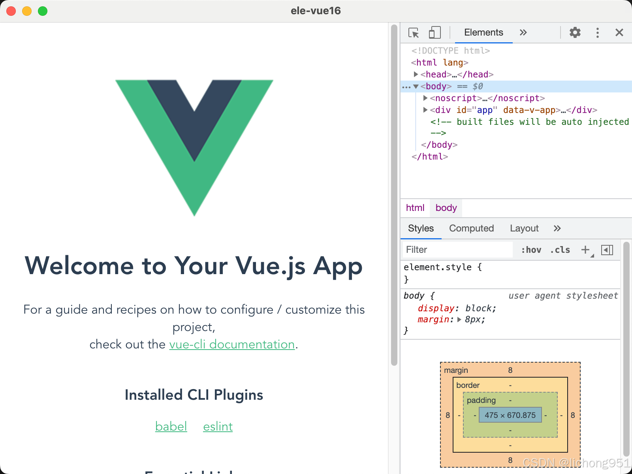Screen dimensions: 632x474
Task: Click the box model border label
Action: (x=468, y=385)
